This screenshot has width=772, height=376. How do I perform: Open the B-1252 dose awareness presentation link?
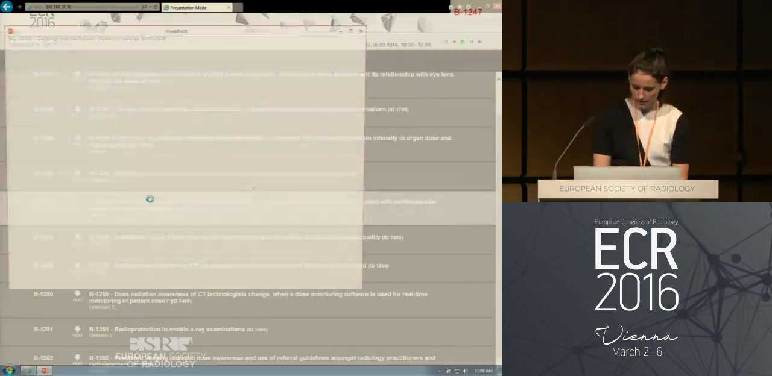tap(262, 361)
